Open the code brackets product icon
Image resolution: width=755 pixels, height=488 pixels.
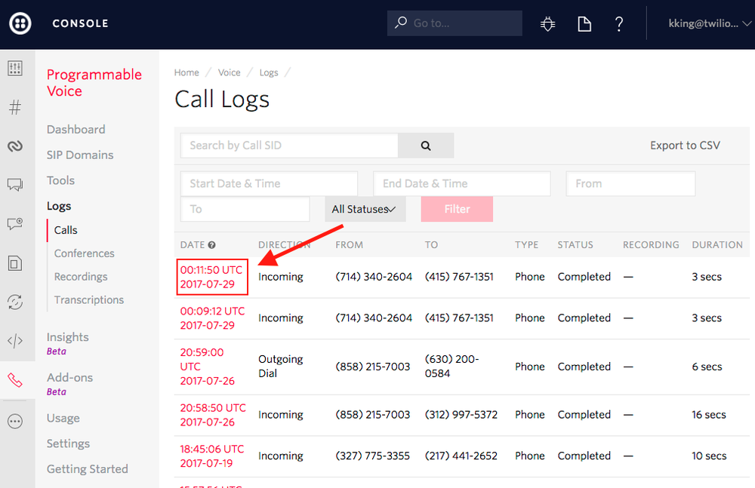15,341
